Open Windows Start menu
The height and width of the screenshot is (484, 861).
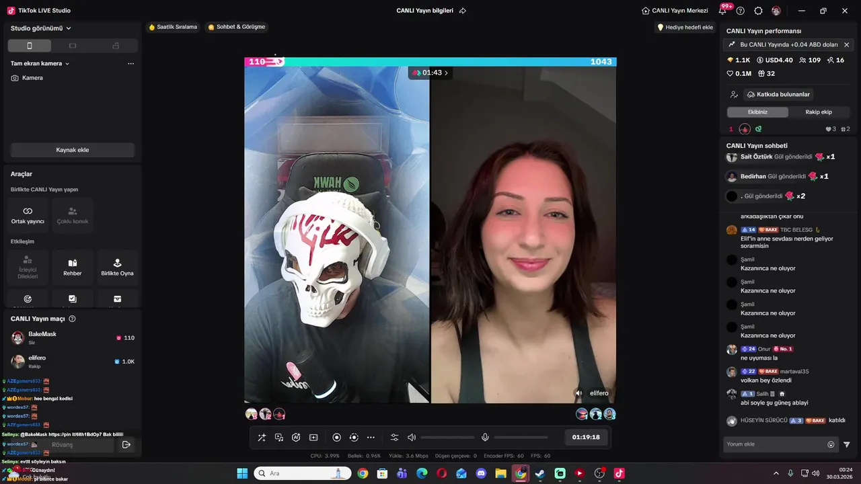click(x=242, y=473)
